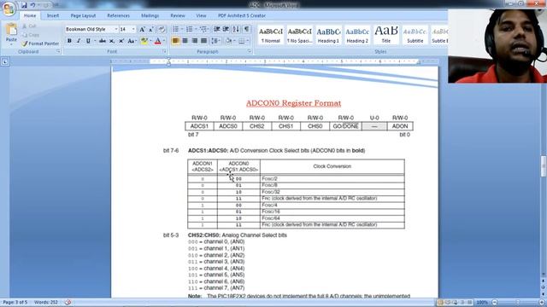Switch to Print Layout view icon
547x307 pixels.
440,303
